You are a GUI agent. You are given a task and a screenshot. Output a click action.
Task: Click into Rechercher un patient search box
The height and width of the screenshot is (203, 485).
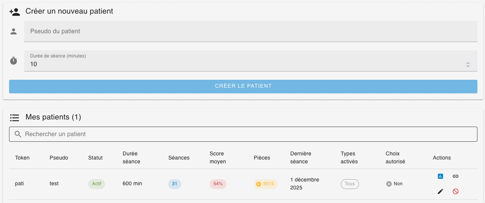click(250, 134)
